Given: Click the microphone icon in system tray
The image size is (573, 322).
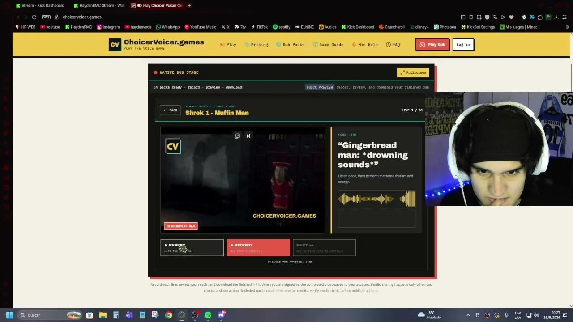Looking at the screenshot, I should (x=506, y=315).
